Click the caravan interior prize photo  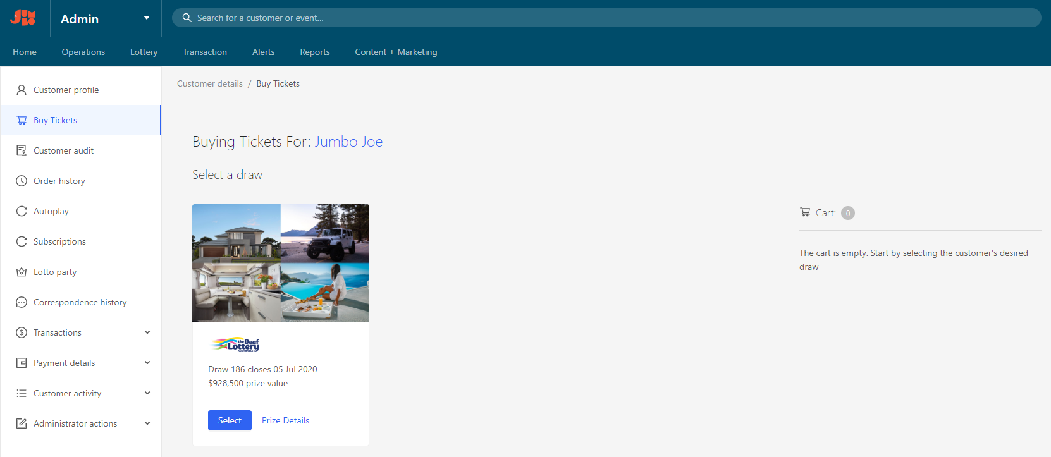(x=237, y=292)
